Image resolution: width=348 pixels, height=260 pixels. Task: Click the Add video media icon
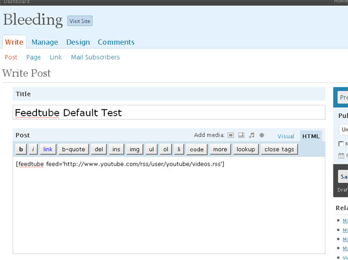[241, 135]
